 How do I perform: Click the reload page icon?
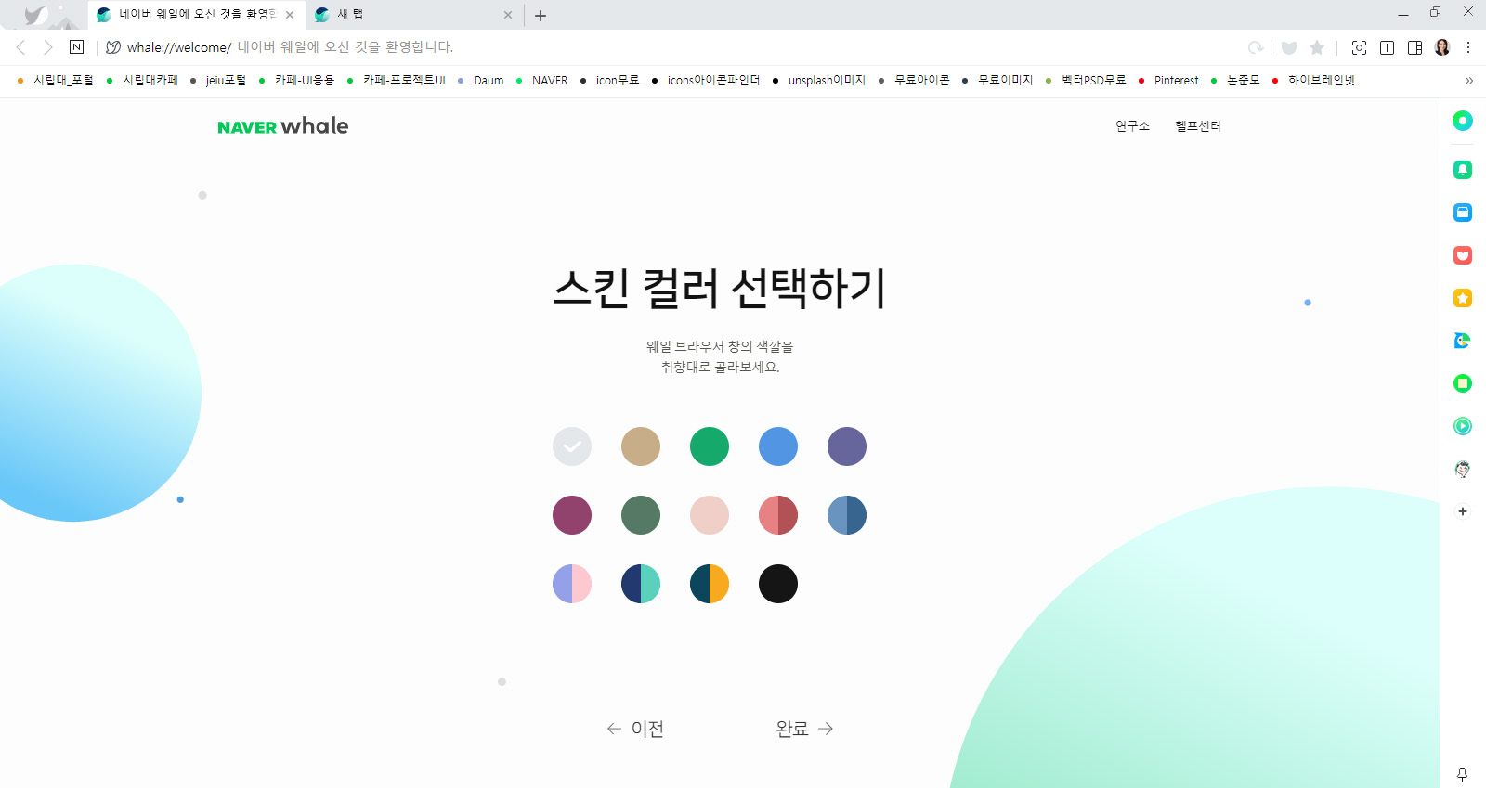point(1256,47)
